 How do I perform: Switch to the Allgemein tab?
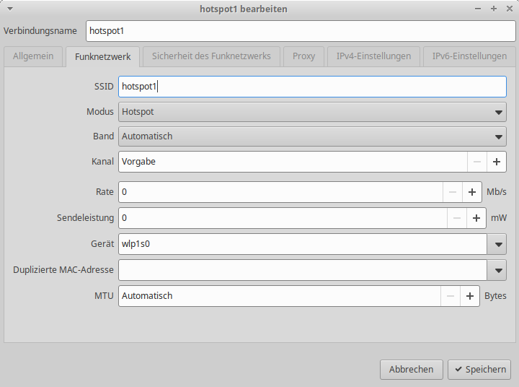33,56
